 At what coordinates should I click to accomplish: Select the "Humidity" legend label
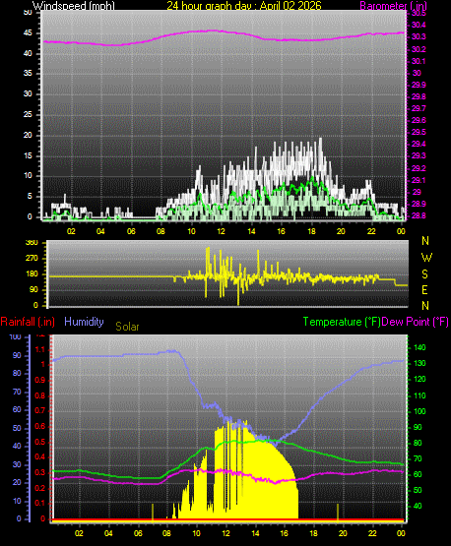point(84,322)
